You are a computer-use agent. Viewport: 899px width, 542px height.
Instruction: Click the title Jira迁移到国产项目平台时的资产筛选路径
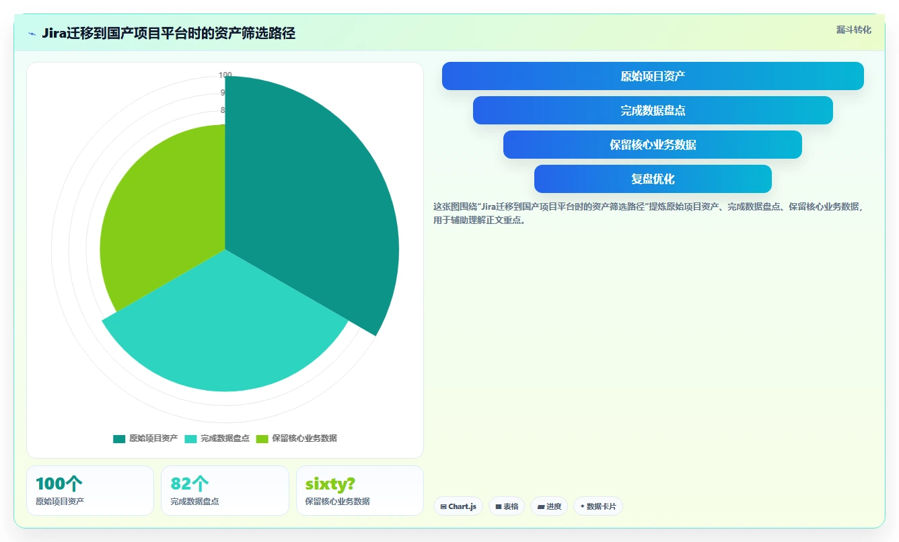click(x=168, y=33)
